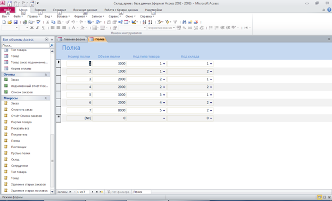Screen dimensions: 332x201
Task: Jump to first record navigation arrow
Action: point(70,192)
